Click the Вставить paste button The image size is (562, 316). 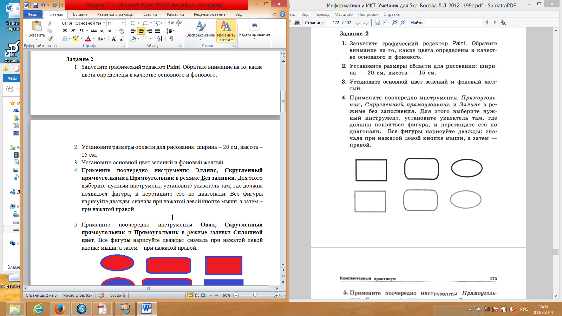(37, 31)
